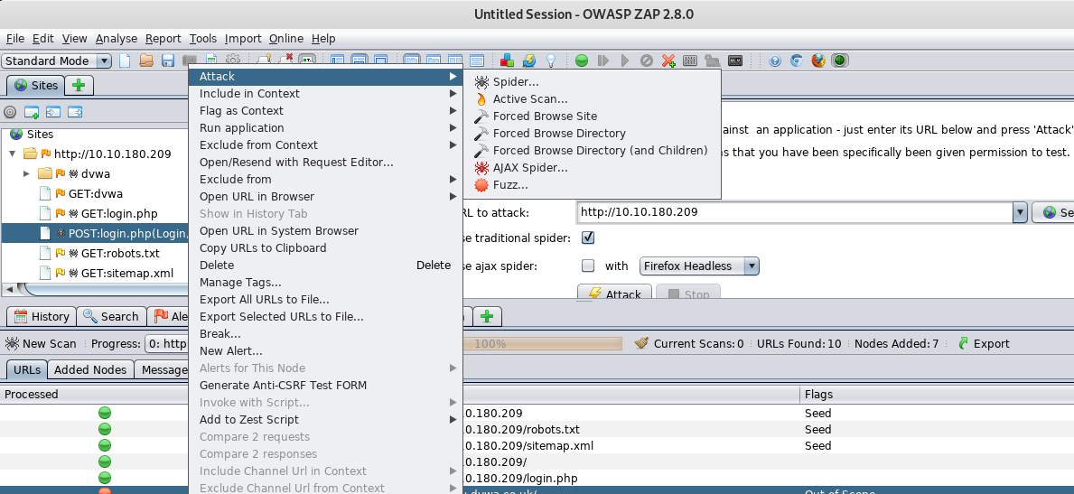Viewport: 1074px width, 494px height.
Task: Click the New Session toolbar icon
Action: click(125, 61)
